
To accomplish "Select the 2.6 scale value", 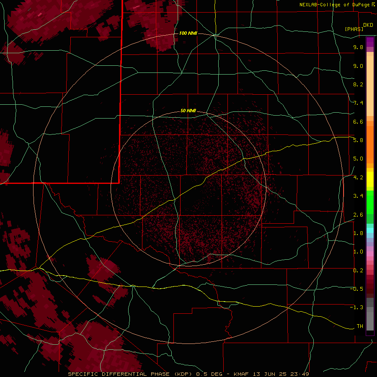I will click(x=358, y=215).
